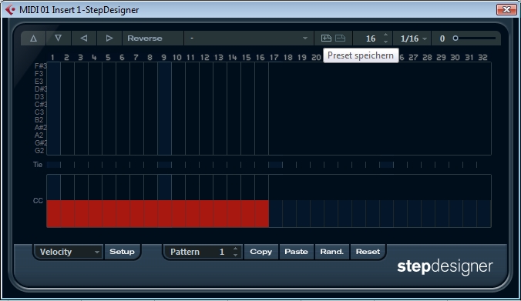
Task: Toggle Tie for step 16
Action: point(261,165)
